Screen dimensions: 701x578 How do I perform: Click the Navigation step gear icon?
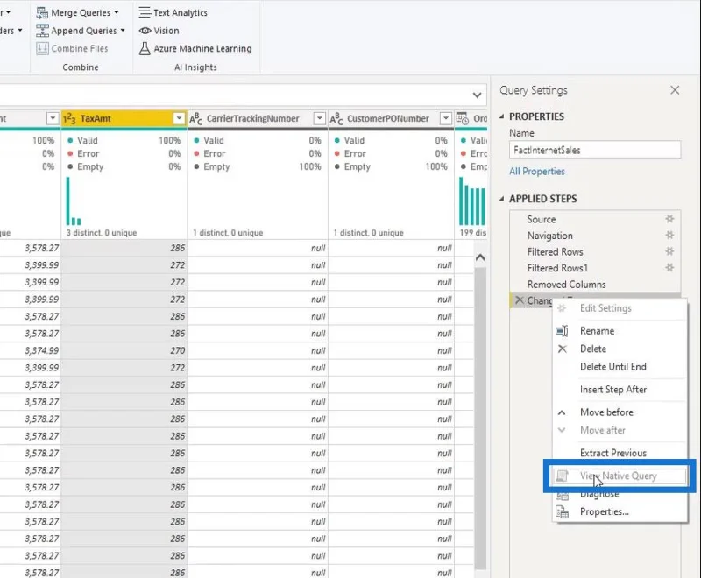[669, 235]
